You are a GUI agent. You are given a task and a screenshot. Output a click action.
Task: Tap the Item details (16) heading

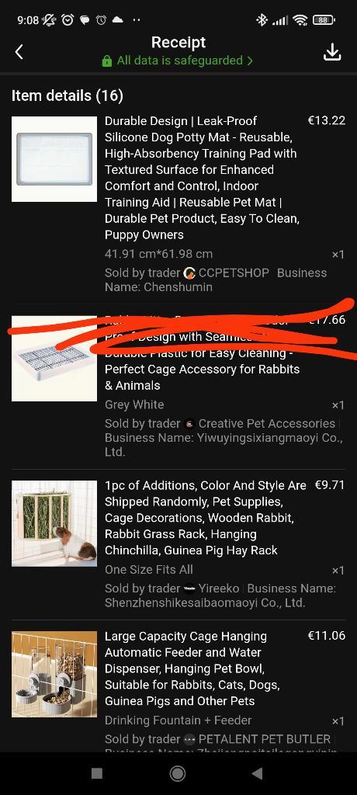(68, 95)
